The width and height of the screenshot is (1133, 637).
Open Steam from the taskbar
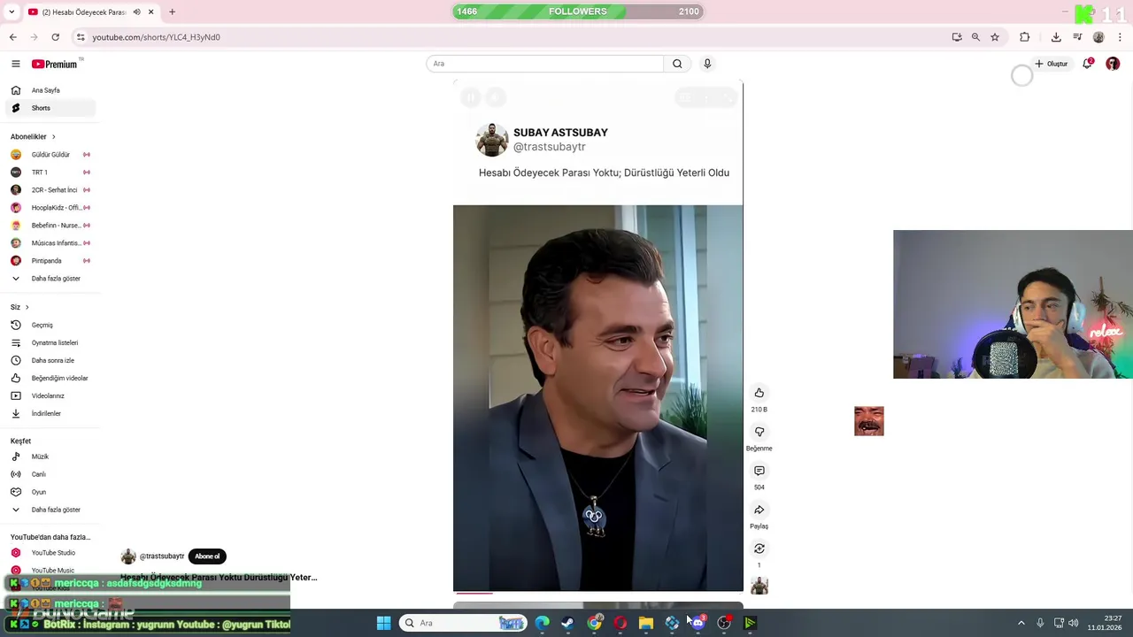(567, 623)
